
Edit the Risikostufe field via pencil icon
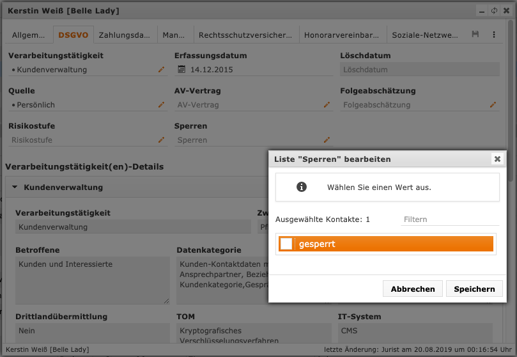(161, 140)
